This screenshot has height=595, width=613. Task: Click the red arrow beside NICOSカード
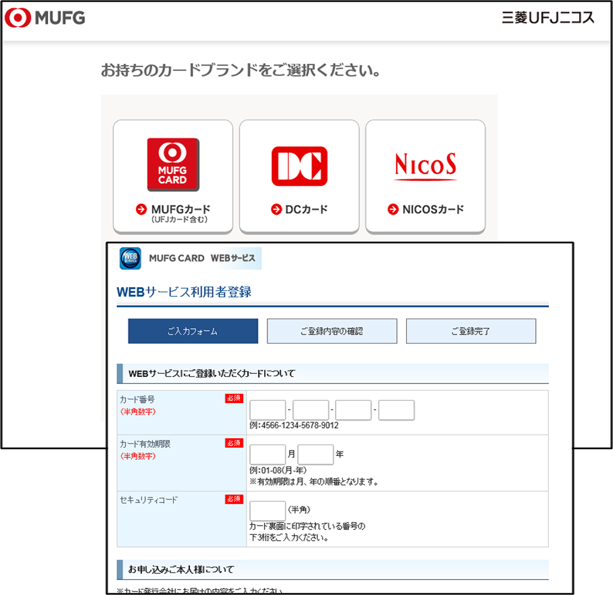393,210
